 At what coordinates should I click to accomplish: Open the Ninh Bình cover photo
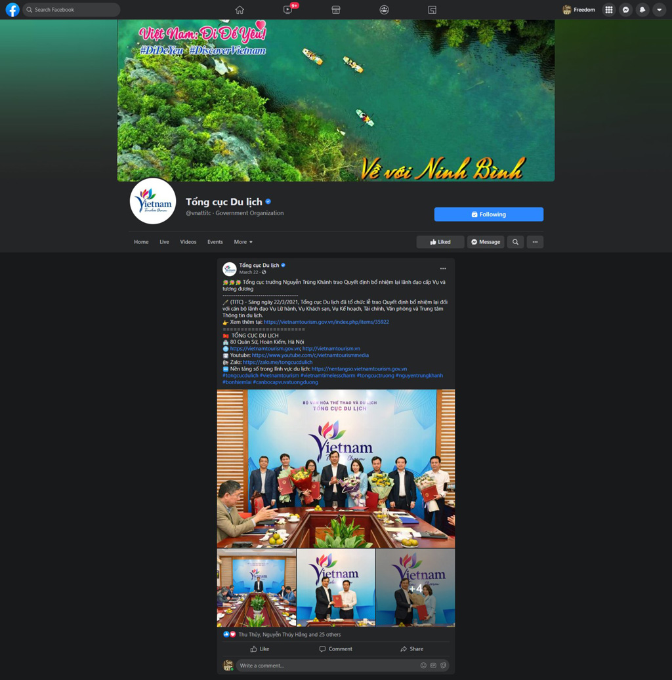pos(335,100)
